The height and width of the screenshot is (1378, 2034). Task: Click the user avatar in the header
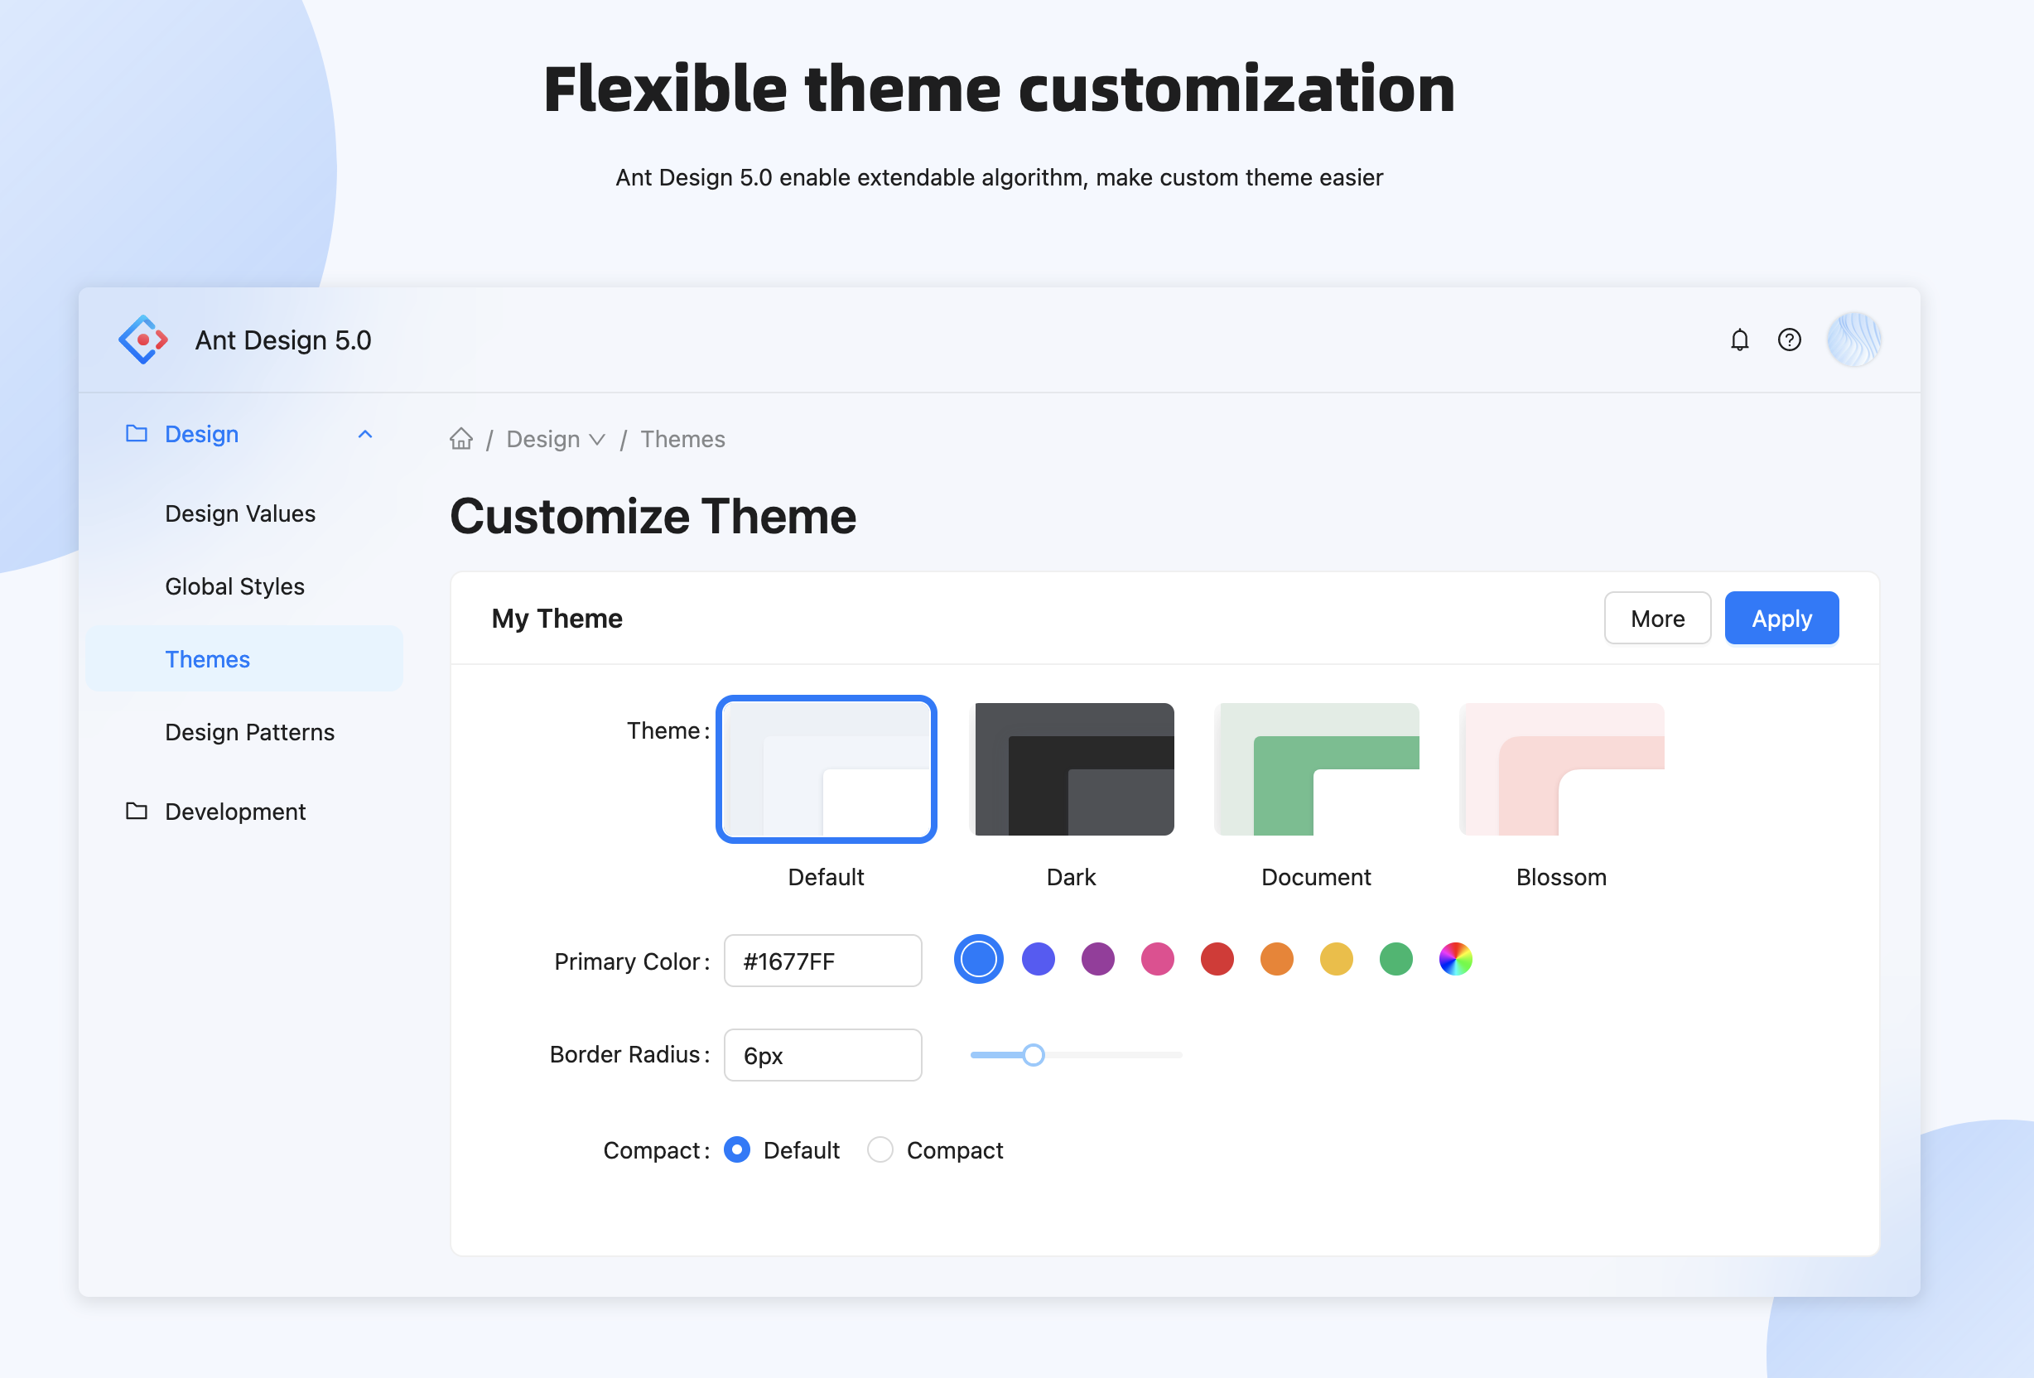1853,340
